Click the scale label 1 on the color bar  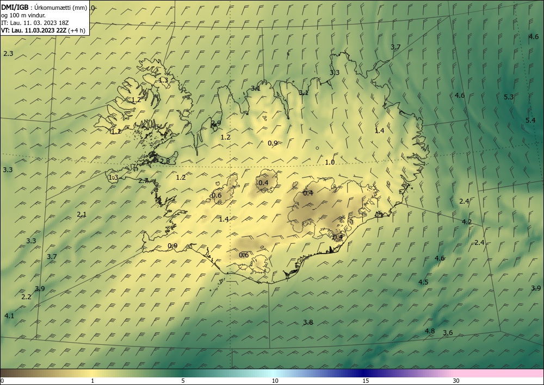92,381
